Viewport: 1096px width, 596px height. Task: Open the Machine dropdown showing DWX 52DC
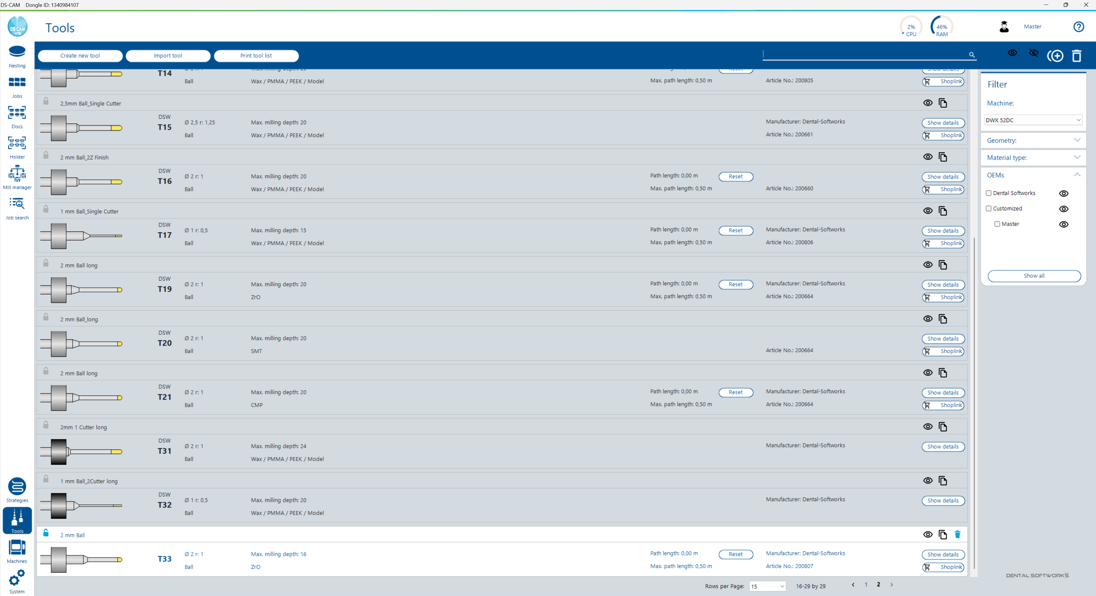tap(1033, 120)
